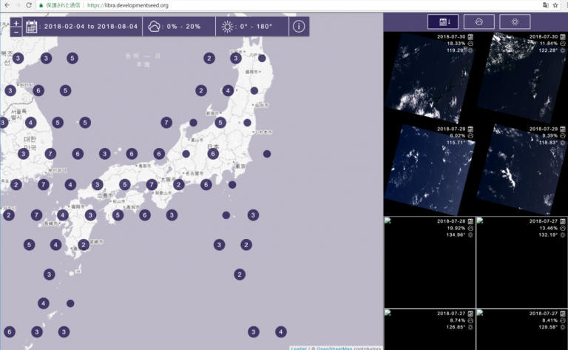Screen dimensions: 568x350
Task: Select cluster marker 2 right of 名古屋市 label
Action: click(178, 185)
